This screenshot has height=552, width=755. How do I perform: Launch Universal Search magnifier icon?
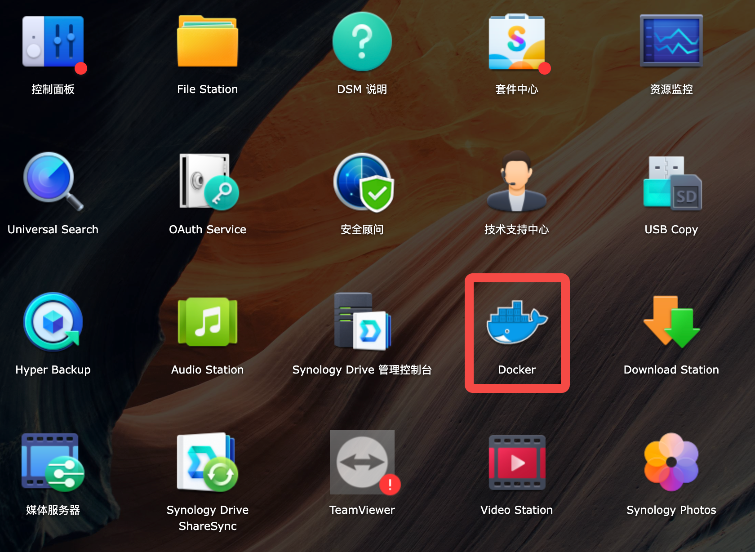pos(53,182)
